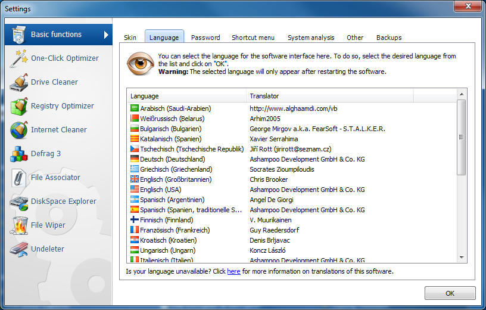The image size is (486, 310).
Task: Select the Internet Cleaner globe icon
Action: tap(18, 131)
